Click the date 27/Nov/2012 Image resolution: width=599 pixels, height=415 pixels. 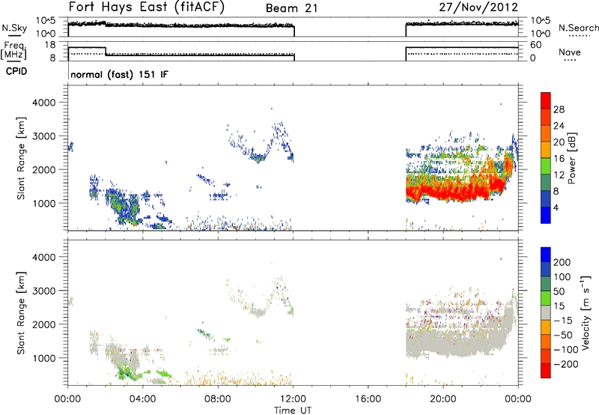pyautogui.click(x=478, y=7)
